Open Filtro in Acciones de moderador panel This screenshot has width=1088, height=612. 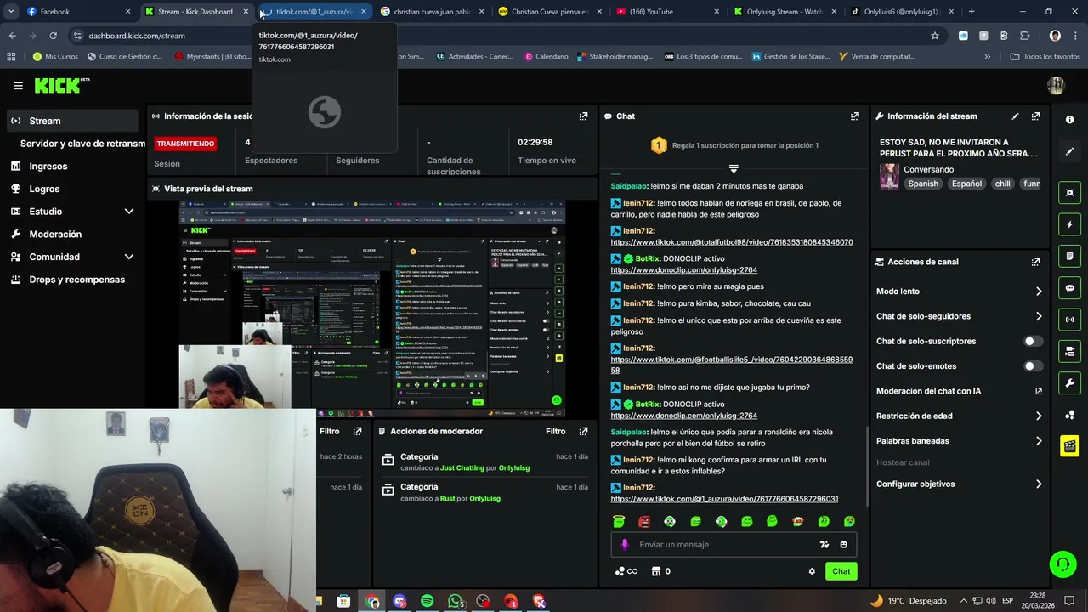[x=555, y=432]
